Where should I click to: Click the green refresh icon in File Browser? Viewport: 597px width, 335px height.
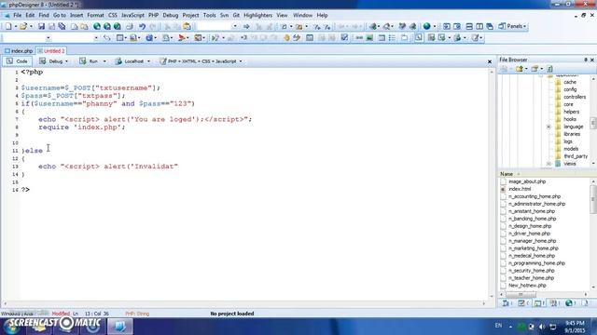549,69
